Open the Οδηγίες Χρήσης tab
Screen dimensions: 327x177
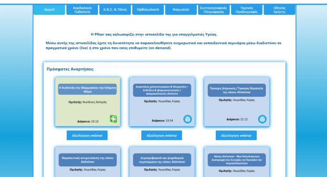tap(279, 10)
